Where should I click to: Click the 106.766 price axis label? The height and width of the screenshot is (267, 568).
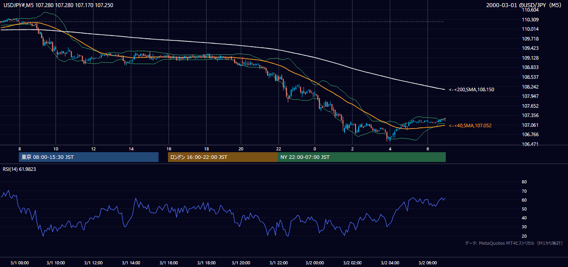point(531,134)
